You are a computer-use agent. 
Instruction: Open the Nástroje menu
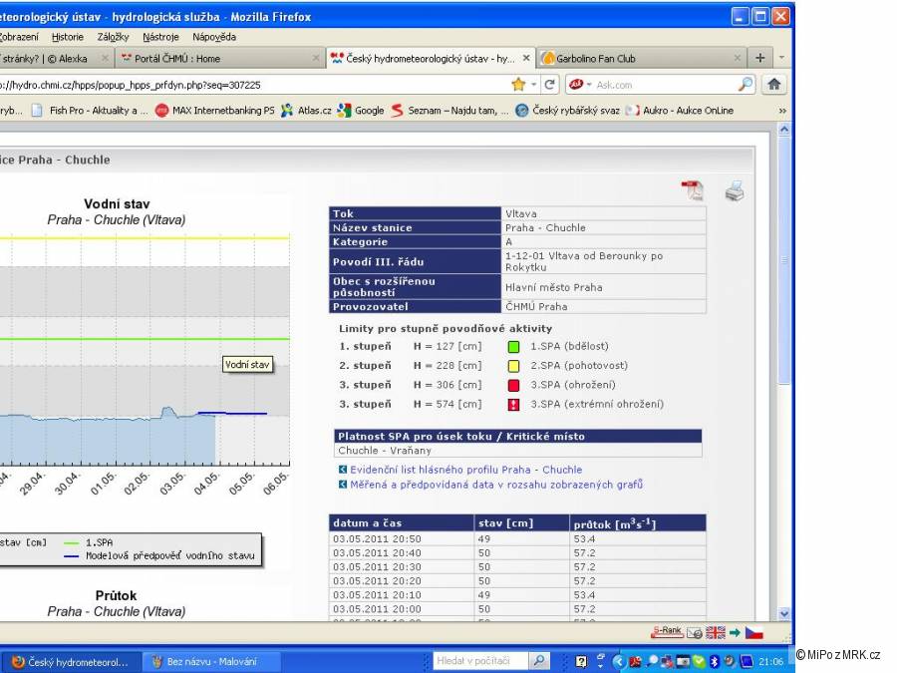click(x=160, y=37)
